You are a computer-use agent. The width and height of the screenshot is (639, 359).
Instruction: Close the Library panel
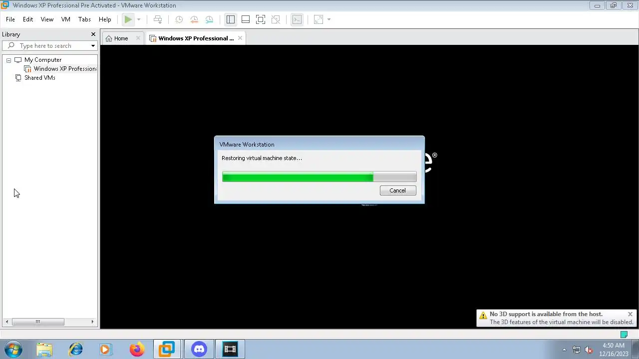pos(93,34)
